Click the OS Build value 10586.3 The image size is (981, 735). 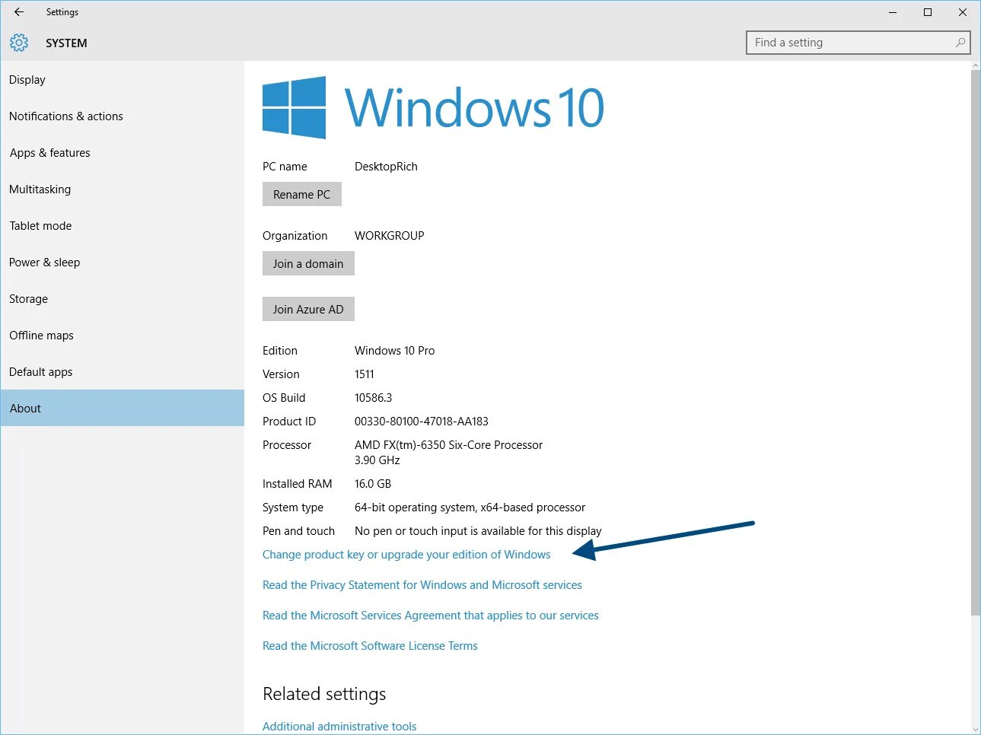374,398
